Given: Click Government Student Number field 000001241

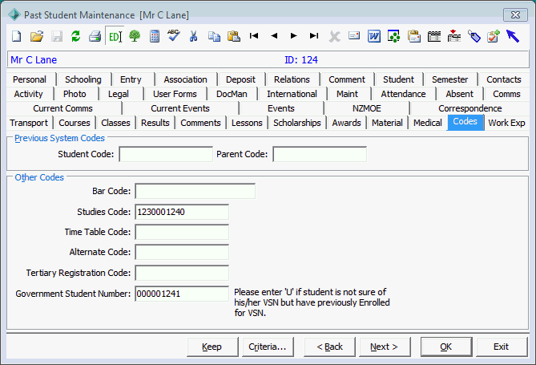Looking at the screenshot, I should click(x=182, y=294).
